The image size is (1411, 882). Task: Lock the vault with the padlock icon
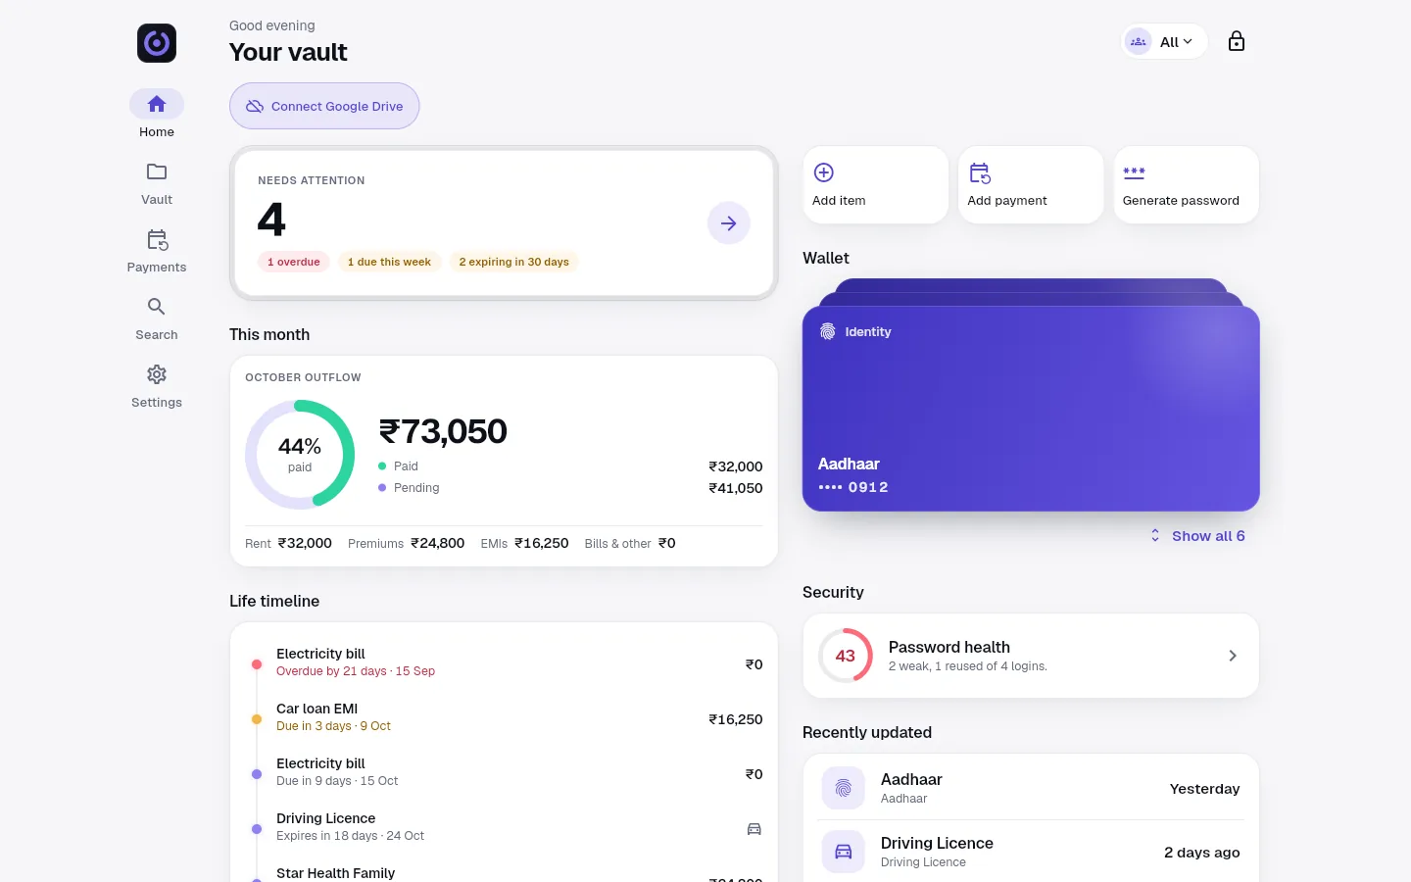pos(1237,41)
